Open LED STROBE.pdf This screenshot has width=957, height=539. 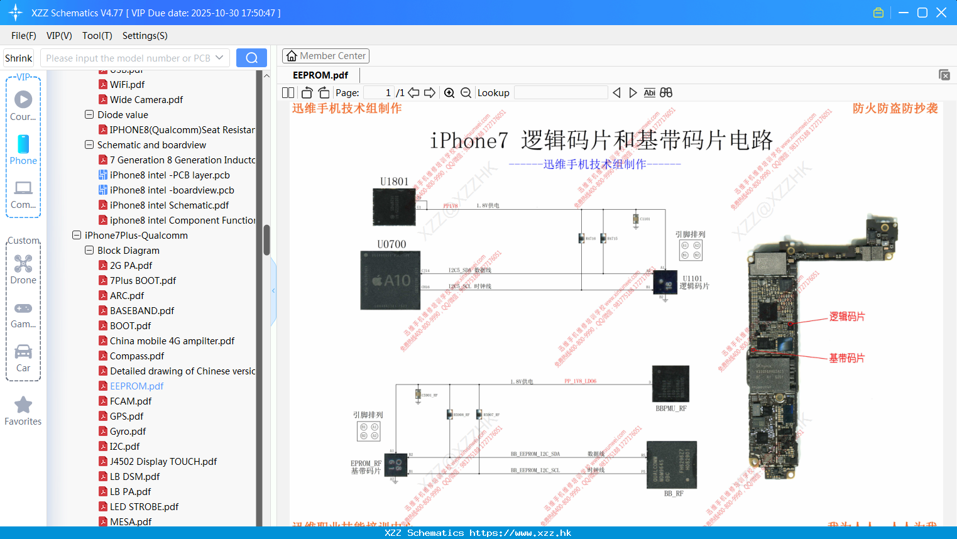click(x=144, y=506)
